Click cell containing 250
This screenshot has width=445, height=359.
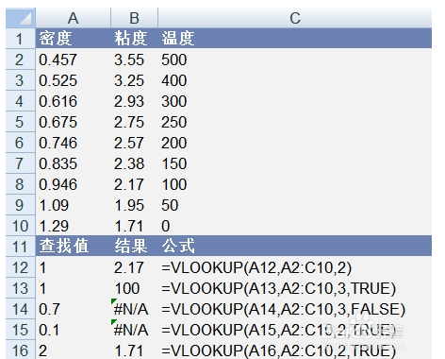click(295, 122)
